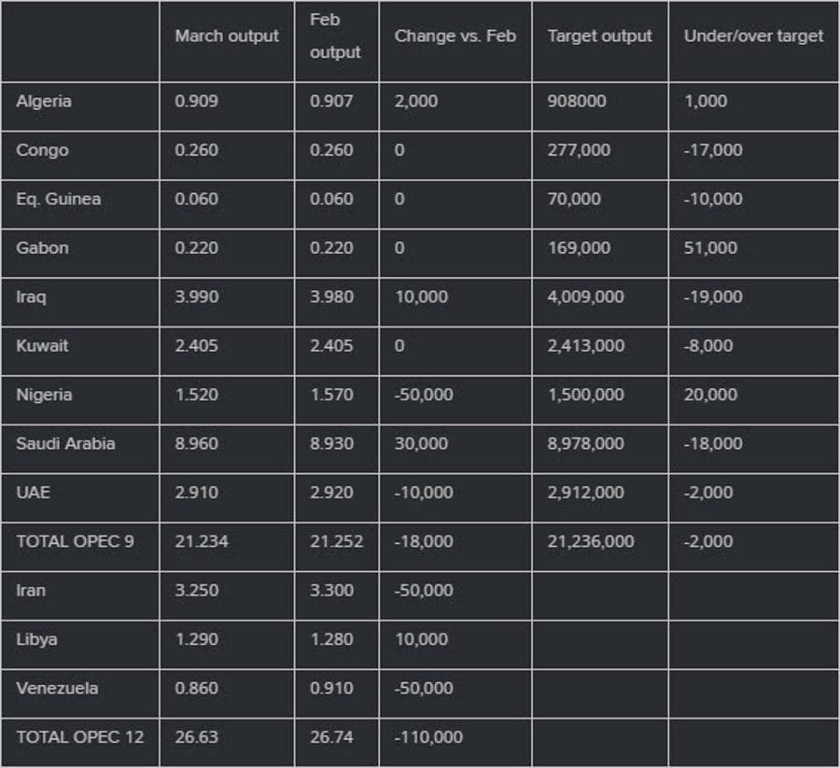
Task: Click Venezuela's March output 0.860
Action: (x=196, y=688)
